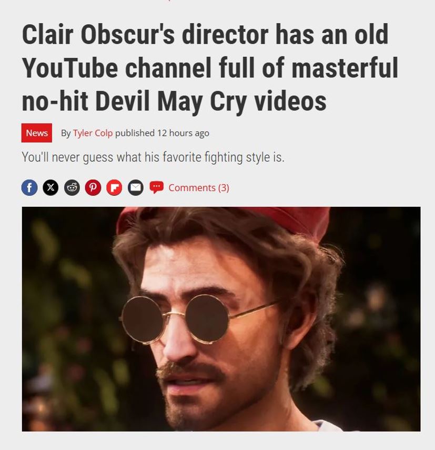The image size is (435, 450).
Task: Click the red beret in the hero image
Action: point(224,223)
